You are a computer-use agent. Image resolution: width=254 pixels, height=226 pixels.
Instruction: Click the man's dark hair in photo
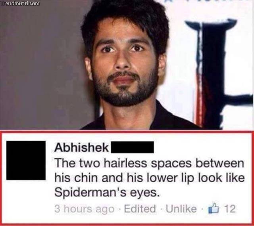click(125, 19)
